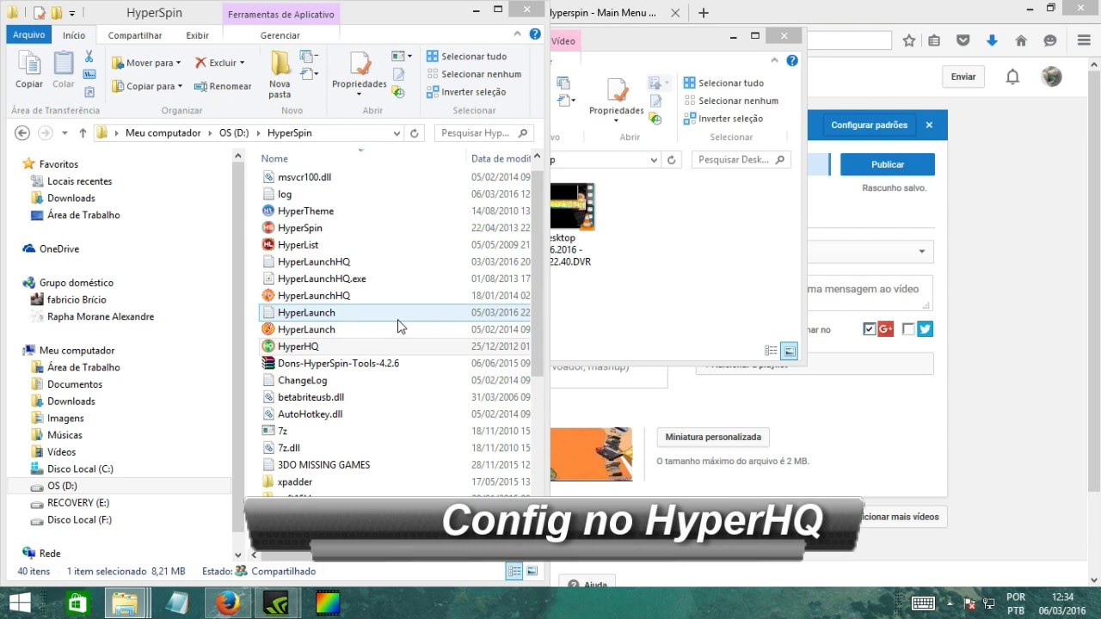1101x619 pixels.
Task: Click the Explorer help question mark icon
Action: pos(535,35)
